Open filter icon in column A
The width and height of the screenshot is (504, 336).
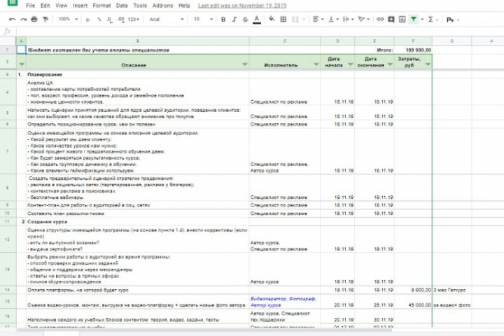click(x=22, y=64)
